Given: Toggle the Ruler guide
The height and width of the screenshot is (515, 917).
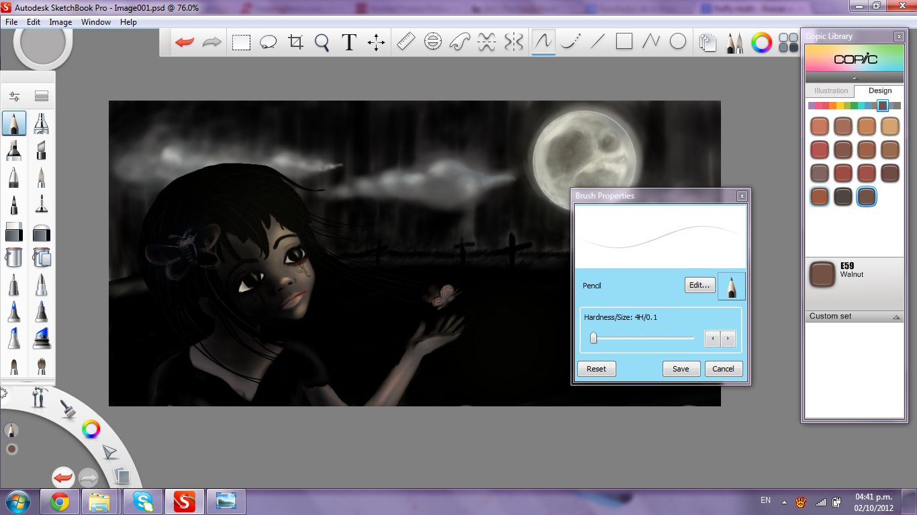Looking at the screenshot, I should 406,42.
